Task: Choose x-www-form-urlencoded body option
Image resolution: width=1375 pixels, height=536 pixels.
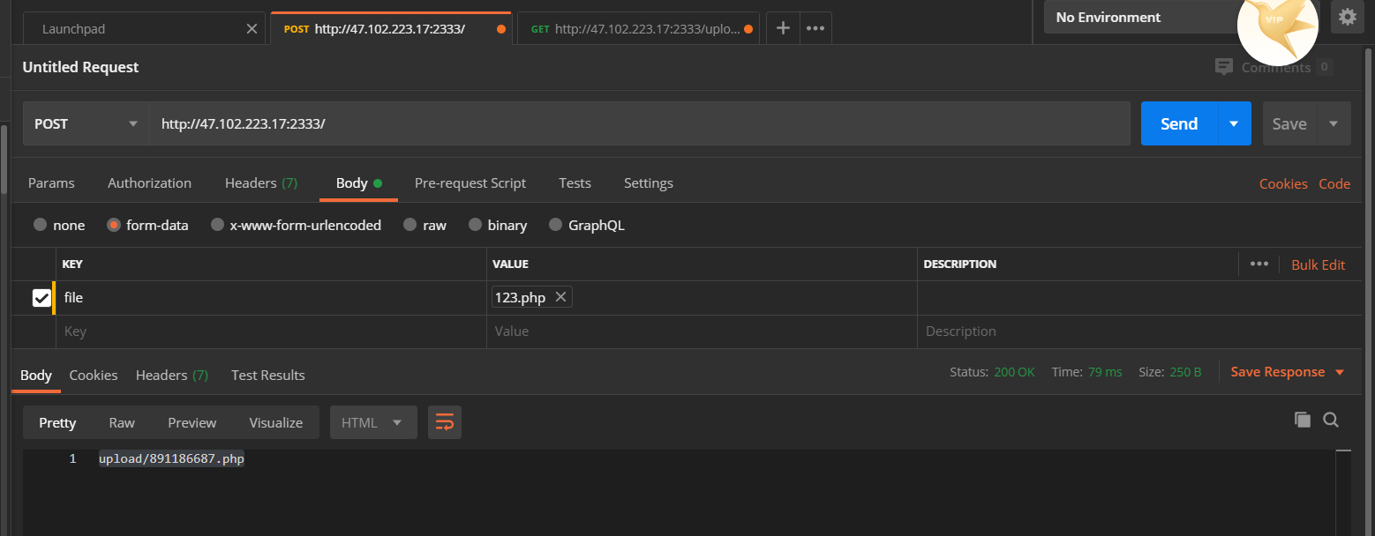Action: pyautogui.click(x=217, y=225)
